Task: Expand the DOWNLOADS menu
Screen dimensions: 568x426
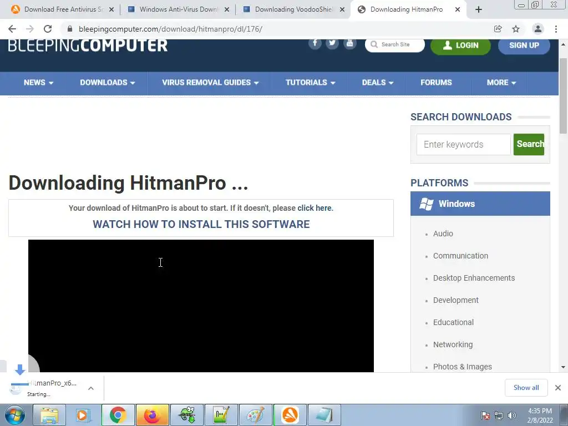Action: [107, 83]
